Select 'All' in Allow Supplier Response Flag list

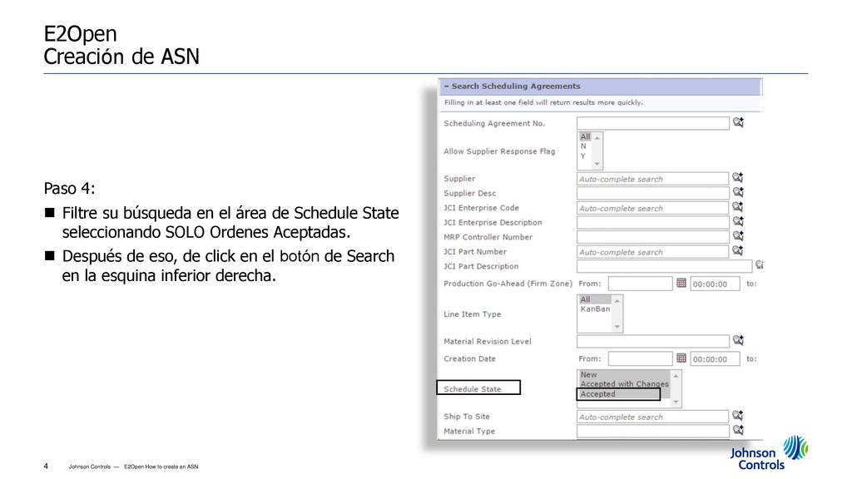[585, 137]
